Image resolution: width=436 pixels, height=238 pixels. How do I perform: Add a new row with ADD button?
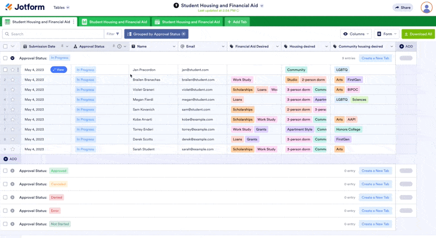[10, 159]
